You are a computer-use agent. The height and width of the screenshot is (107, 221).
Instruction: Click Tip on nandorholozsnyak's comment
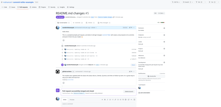(x=130, y=28)
